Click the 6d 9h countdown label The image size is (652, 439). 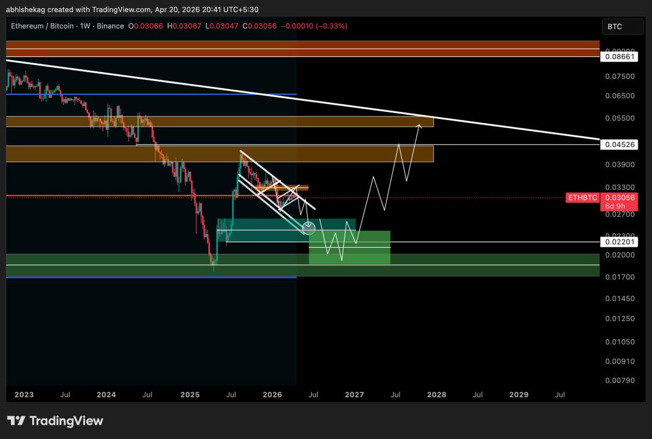pos(614,206)
